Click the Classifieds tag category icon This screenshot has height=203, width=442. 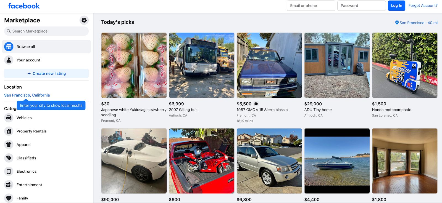9,158
